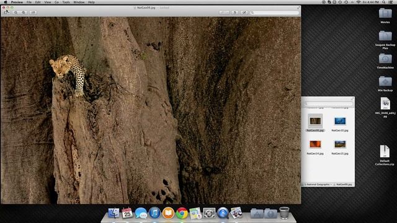Open the gray camera-style app in Dock

(209, 213)
